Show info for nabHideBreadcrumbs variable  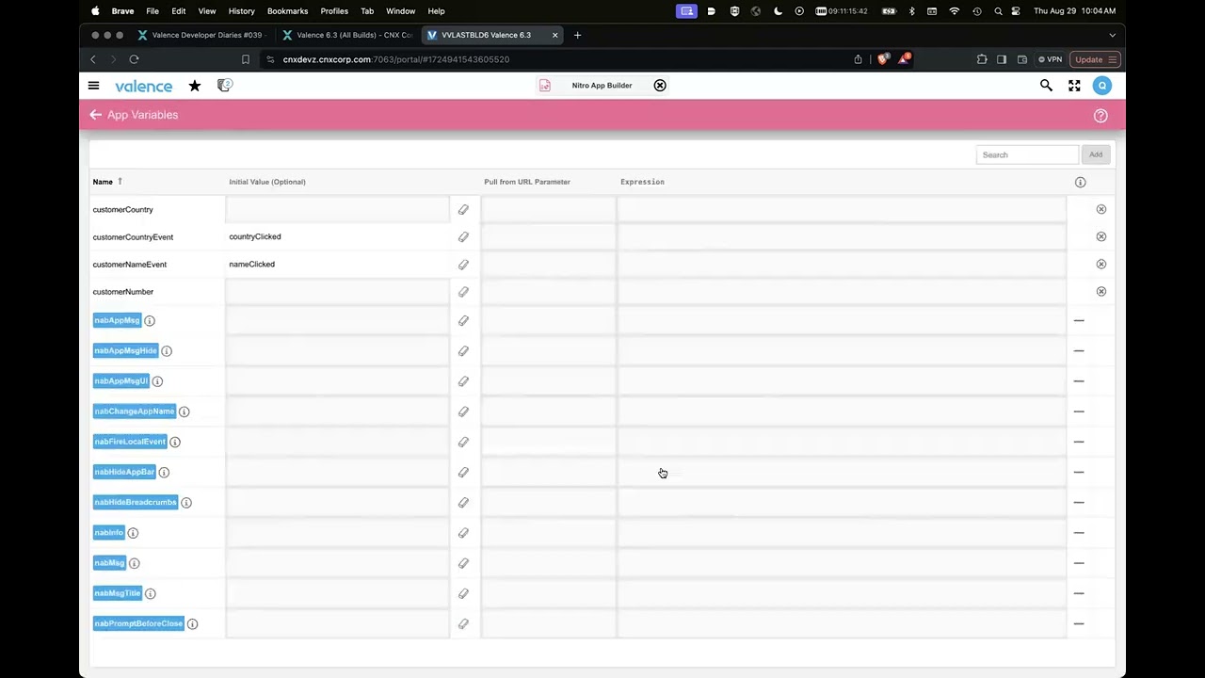[186, 503]
